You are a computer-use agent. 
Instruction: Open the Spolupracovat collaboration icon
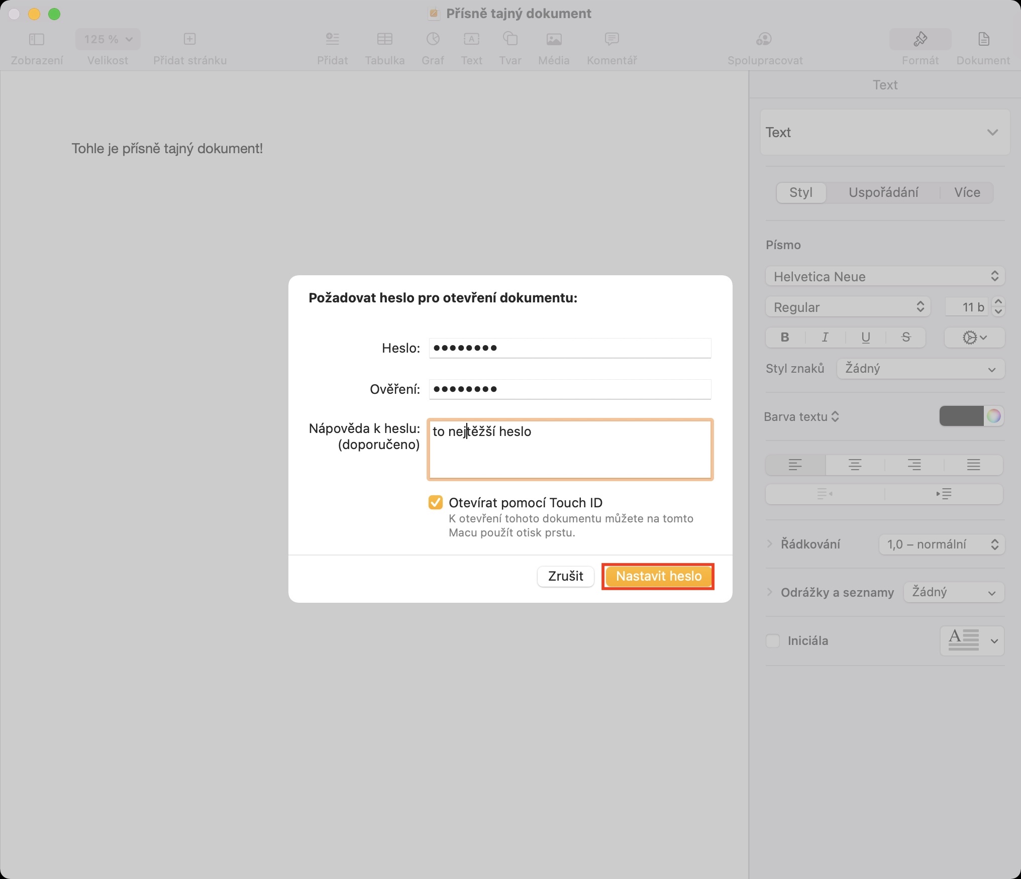click(764, 39)
